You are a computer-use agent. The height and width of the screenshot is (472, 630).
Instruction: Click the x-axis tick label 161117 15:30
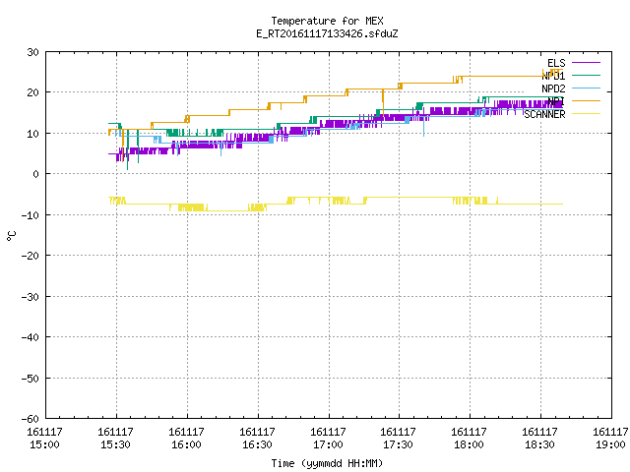coord(115,439)
